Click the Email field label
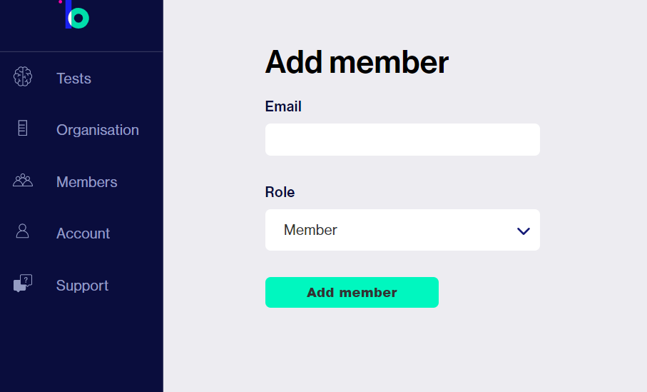 coord(283,106)
